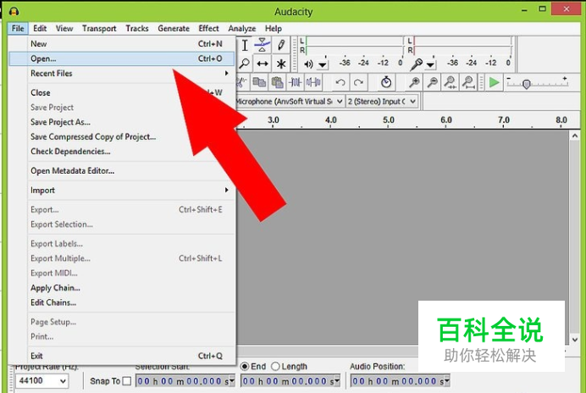Click the vertical scrollbar down arrow
The image size is (586, 393).
point(575,340)
